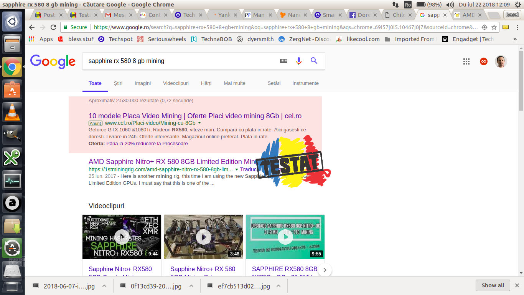524x295 pixels.
Task: Switch to Imagini results tab
Action: 143,83
